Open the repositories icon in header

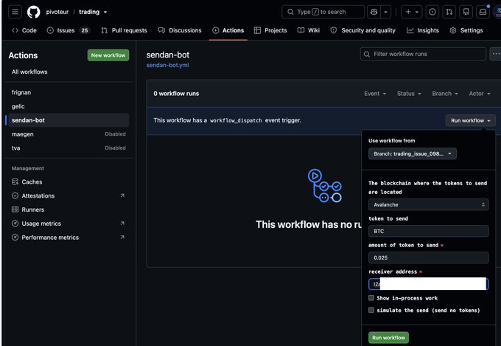tap(466, 12)
